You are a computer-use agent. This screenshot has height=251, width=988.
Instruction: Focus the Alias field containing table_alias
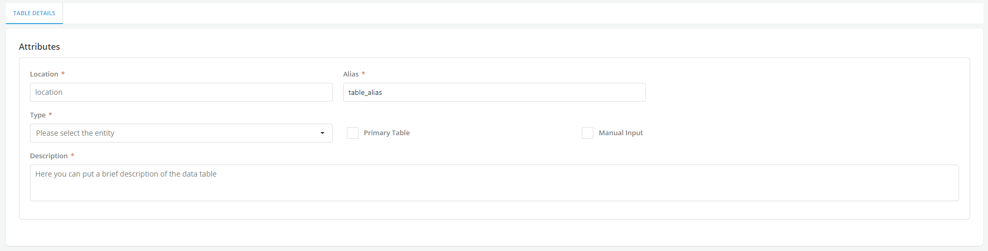point(494,92)
